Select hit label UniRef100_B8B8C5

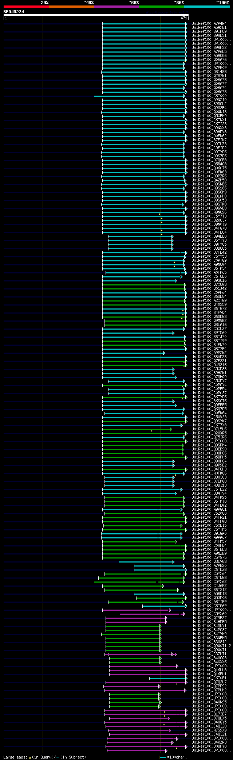click(209, 248)
